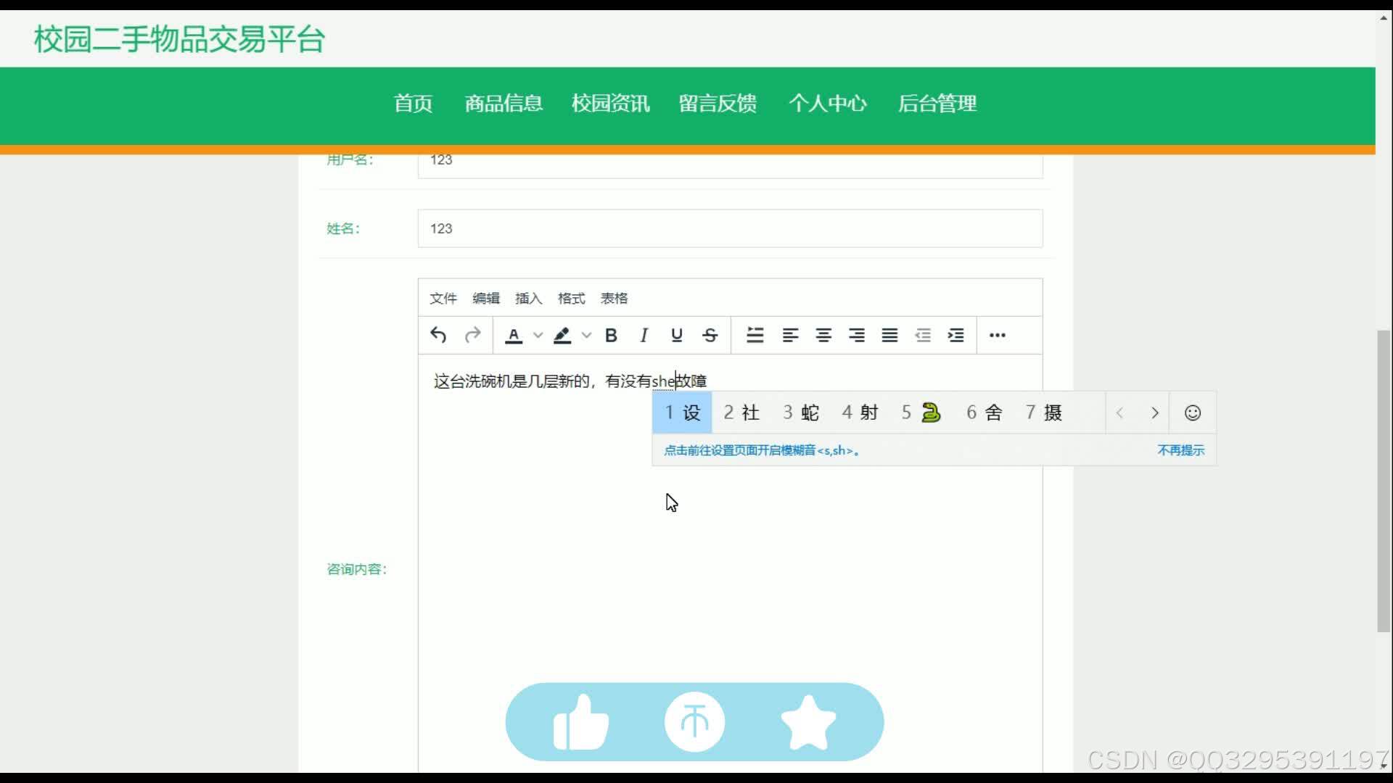Click the scrollbar up arrow
The width and height of the screenshot is (1393, 783).
click(1384, 17)
